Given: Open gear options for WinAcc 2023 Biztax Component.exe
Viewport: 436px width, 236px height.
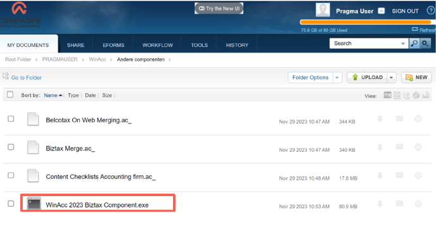Looking at the screenshot, I should point(418,204).
